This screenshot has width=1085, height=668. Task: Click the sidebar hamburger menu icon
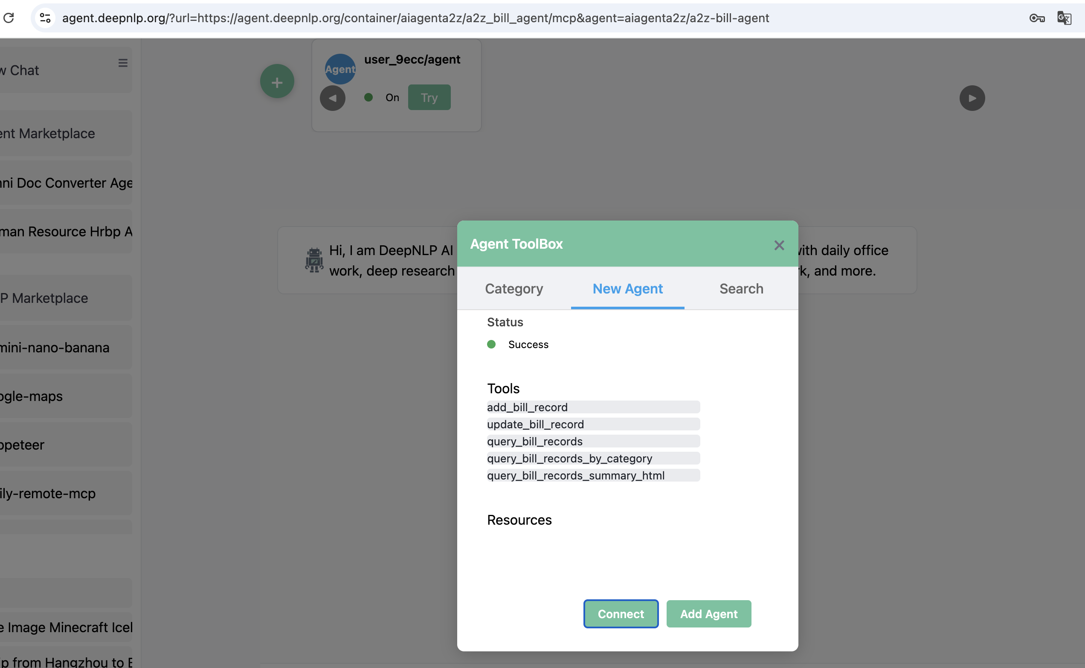point(123,63)
